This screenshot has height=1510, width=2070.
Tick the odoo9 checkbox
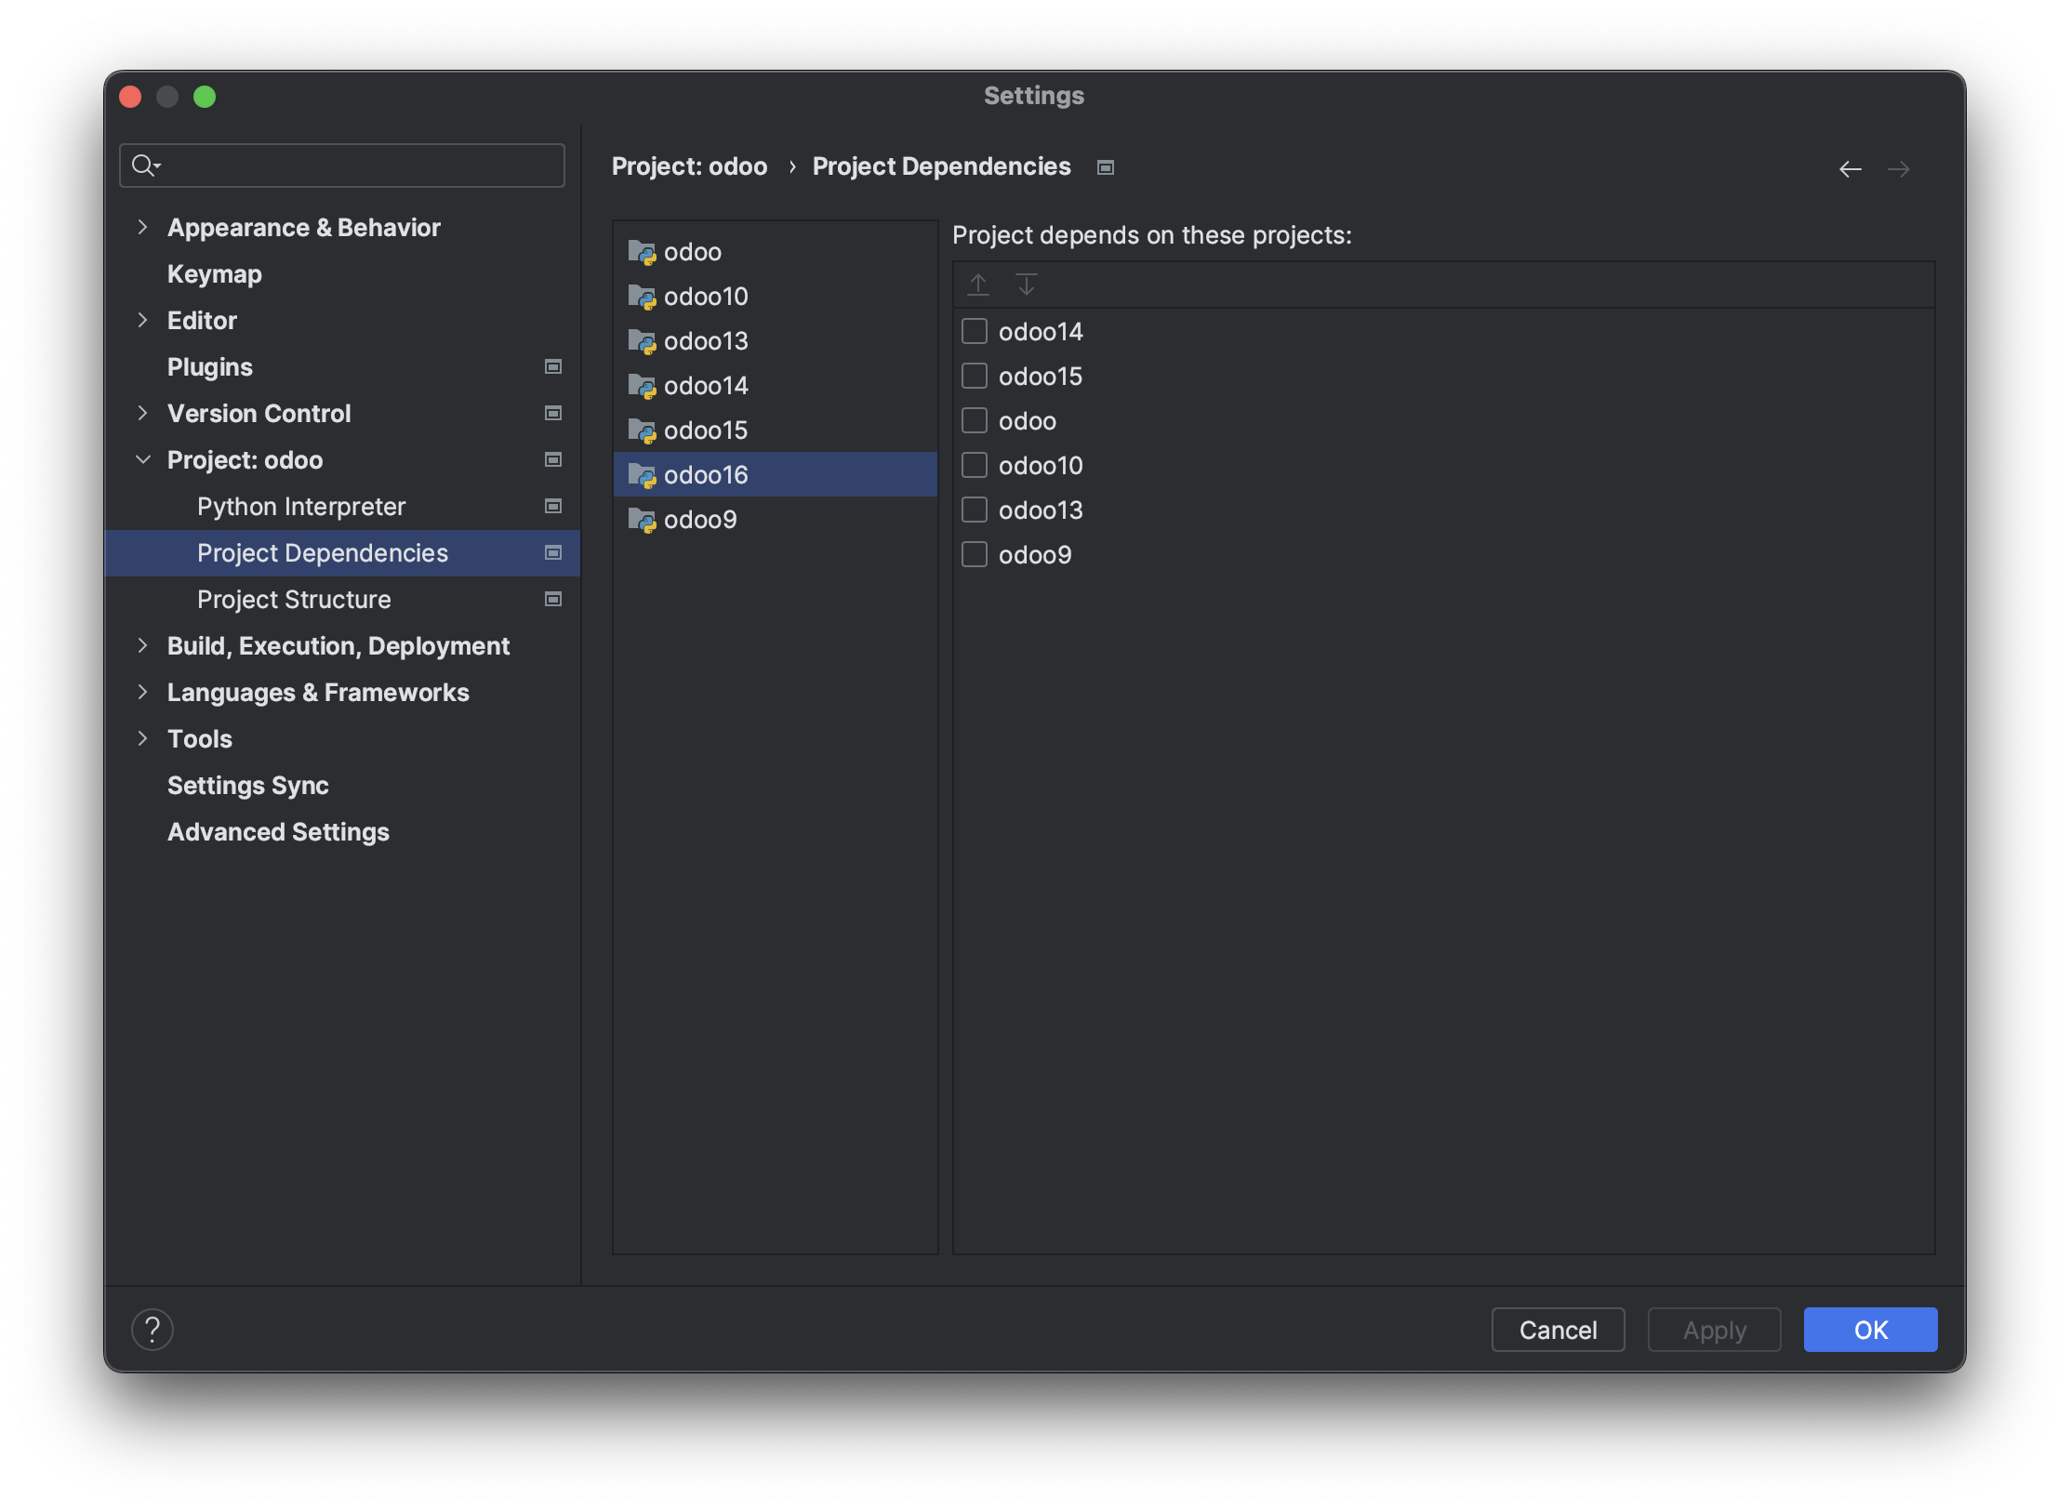[x=975, y=554]
